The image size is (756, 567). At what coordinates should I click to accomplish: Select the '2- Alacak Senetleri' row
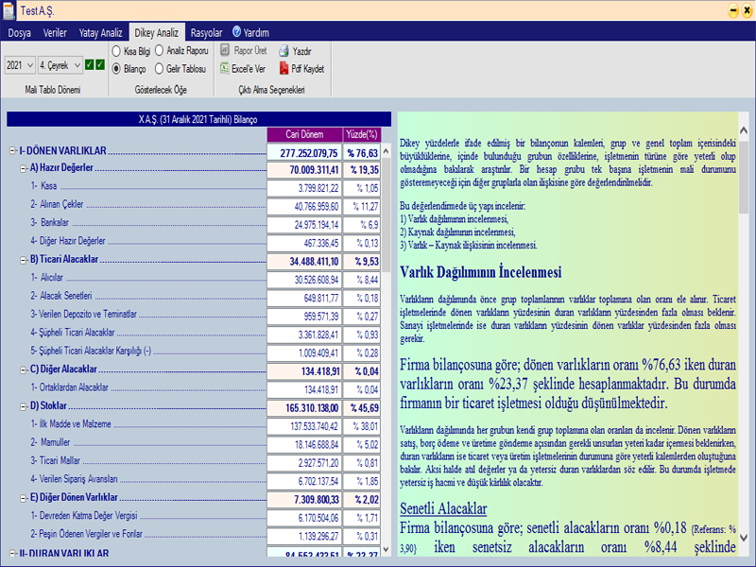click(x=61, y=296)
